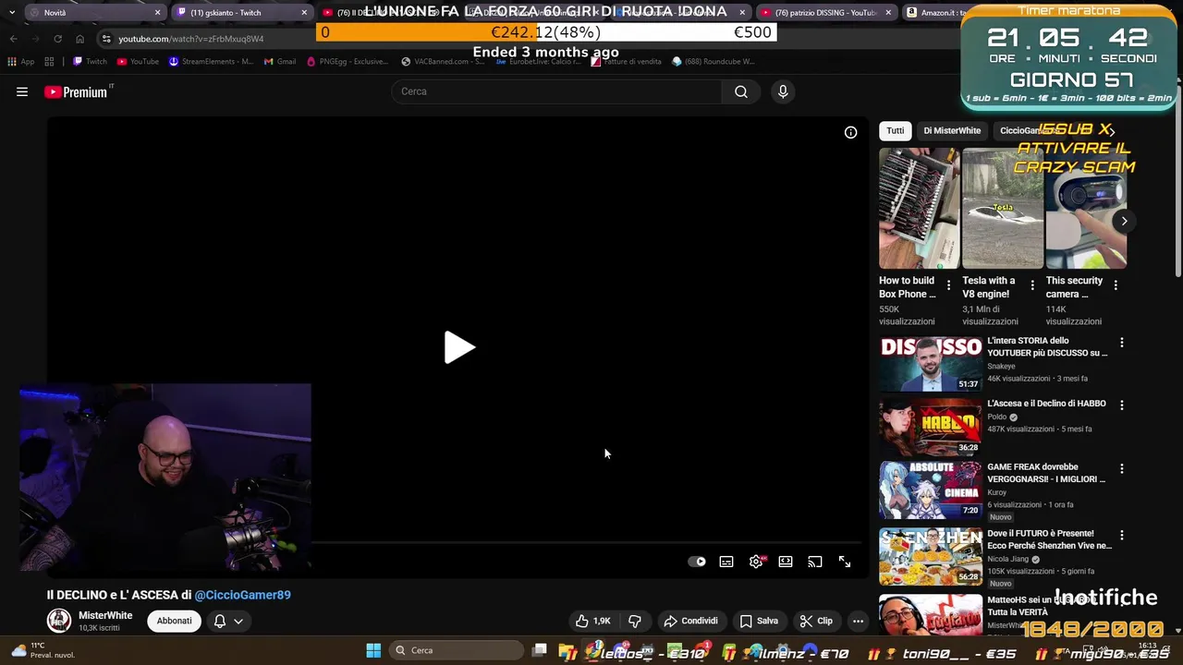1183x665 pixels.
Task: Open the Windows Start menu
Action: pos(373,650)
